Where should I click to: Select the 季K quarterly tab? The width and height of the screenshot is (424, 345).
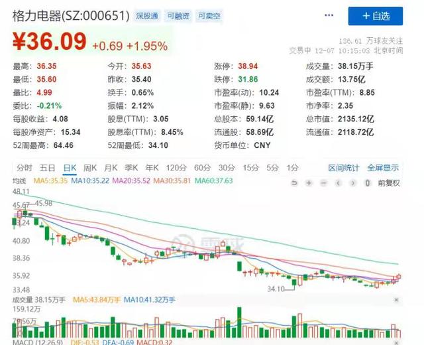click(131, 168)
